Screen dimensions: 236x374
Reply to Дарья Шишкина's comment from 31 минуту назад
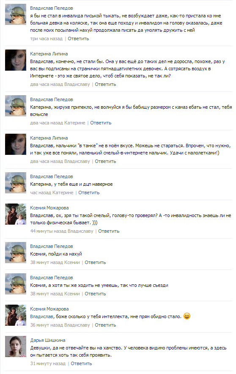pos(81,363)
